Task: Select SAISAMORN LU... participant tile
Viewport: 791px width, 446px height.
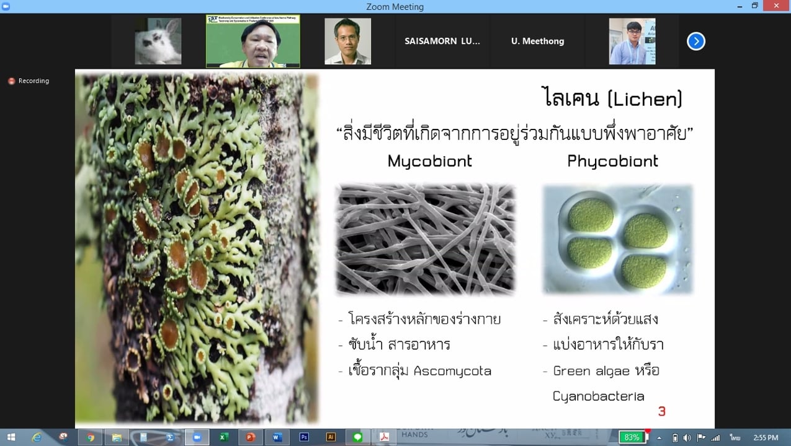Action: (442, 42)
